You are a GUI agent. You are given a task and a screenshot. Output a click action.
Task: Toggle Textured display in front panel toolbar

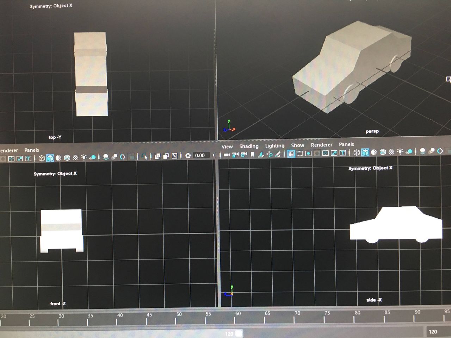[x=75, y=157]
